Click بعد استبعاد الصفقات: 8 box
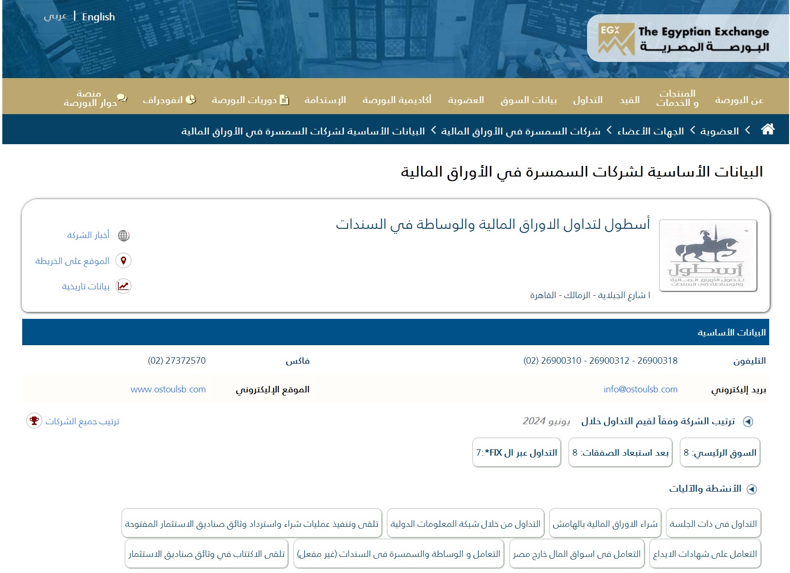 [620, 452]
